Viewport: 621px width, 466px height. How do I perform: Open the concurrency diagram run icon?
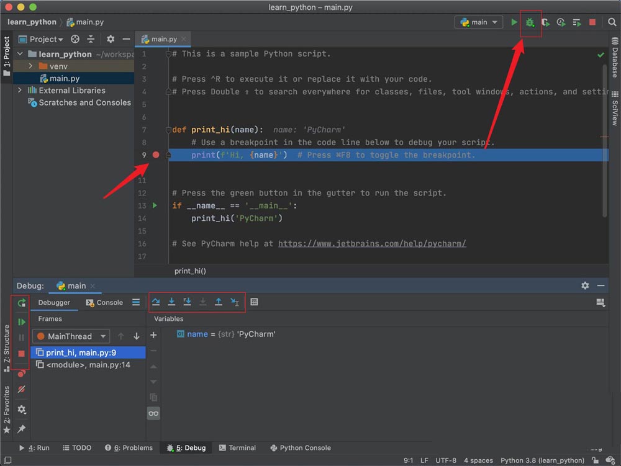pos(577,22)
